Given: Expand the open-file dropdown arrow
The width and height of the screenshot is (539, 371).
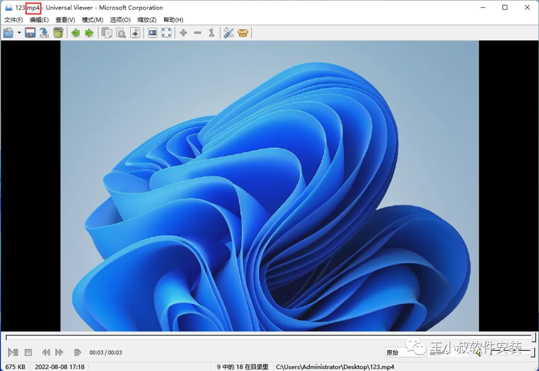Looking at the screenshot, I should click(x=19, y=33).
